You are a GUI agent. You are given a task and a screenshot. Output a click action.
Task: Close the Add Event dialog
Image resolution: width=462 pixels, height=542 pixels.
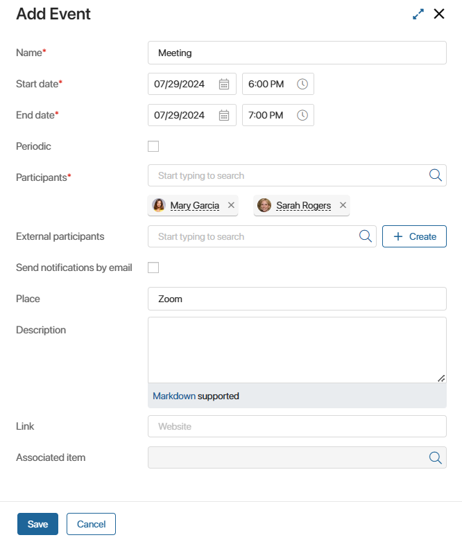click(x=439, y=14)
